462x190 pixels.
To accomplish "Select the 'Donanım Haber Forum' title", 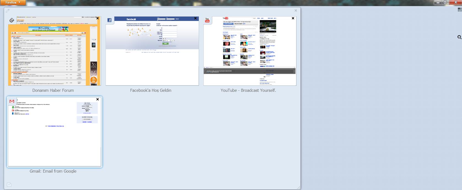I will 53,90.
